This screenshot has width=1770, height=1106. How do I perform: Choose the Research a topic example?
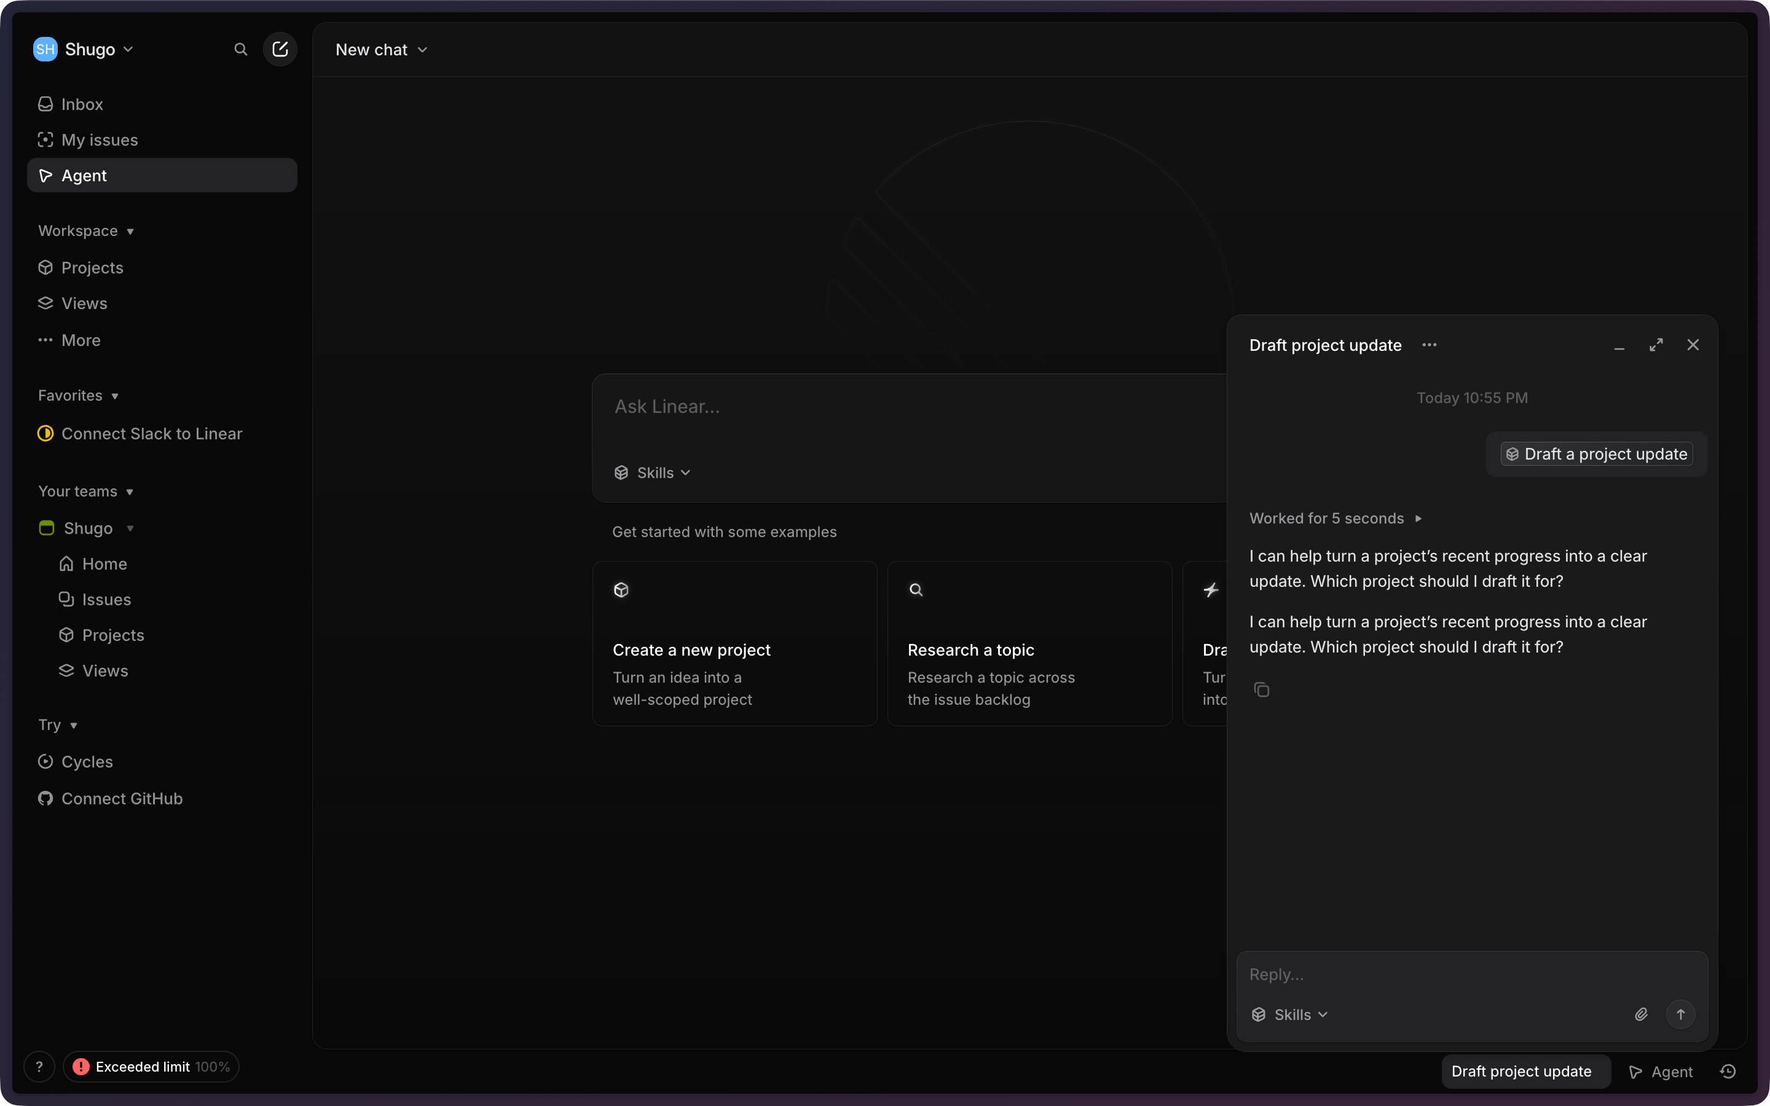pos(1029,644)
